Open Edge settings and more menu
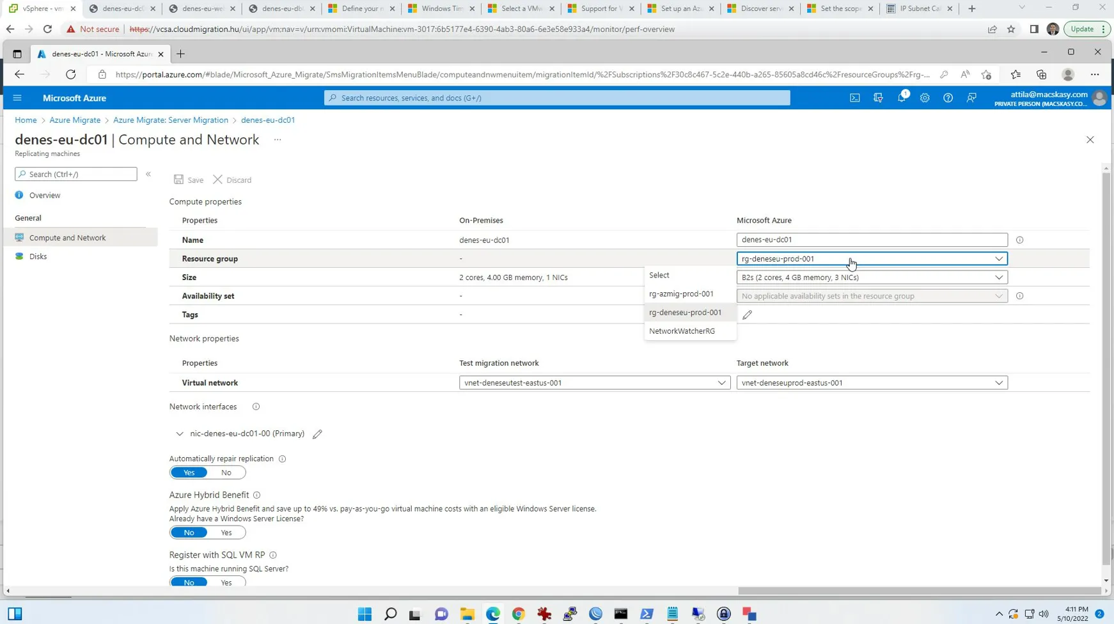This screenshot has height=624, width=1114. click(1095, 75)
